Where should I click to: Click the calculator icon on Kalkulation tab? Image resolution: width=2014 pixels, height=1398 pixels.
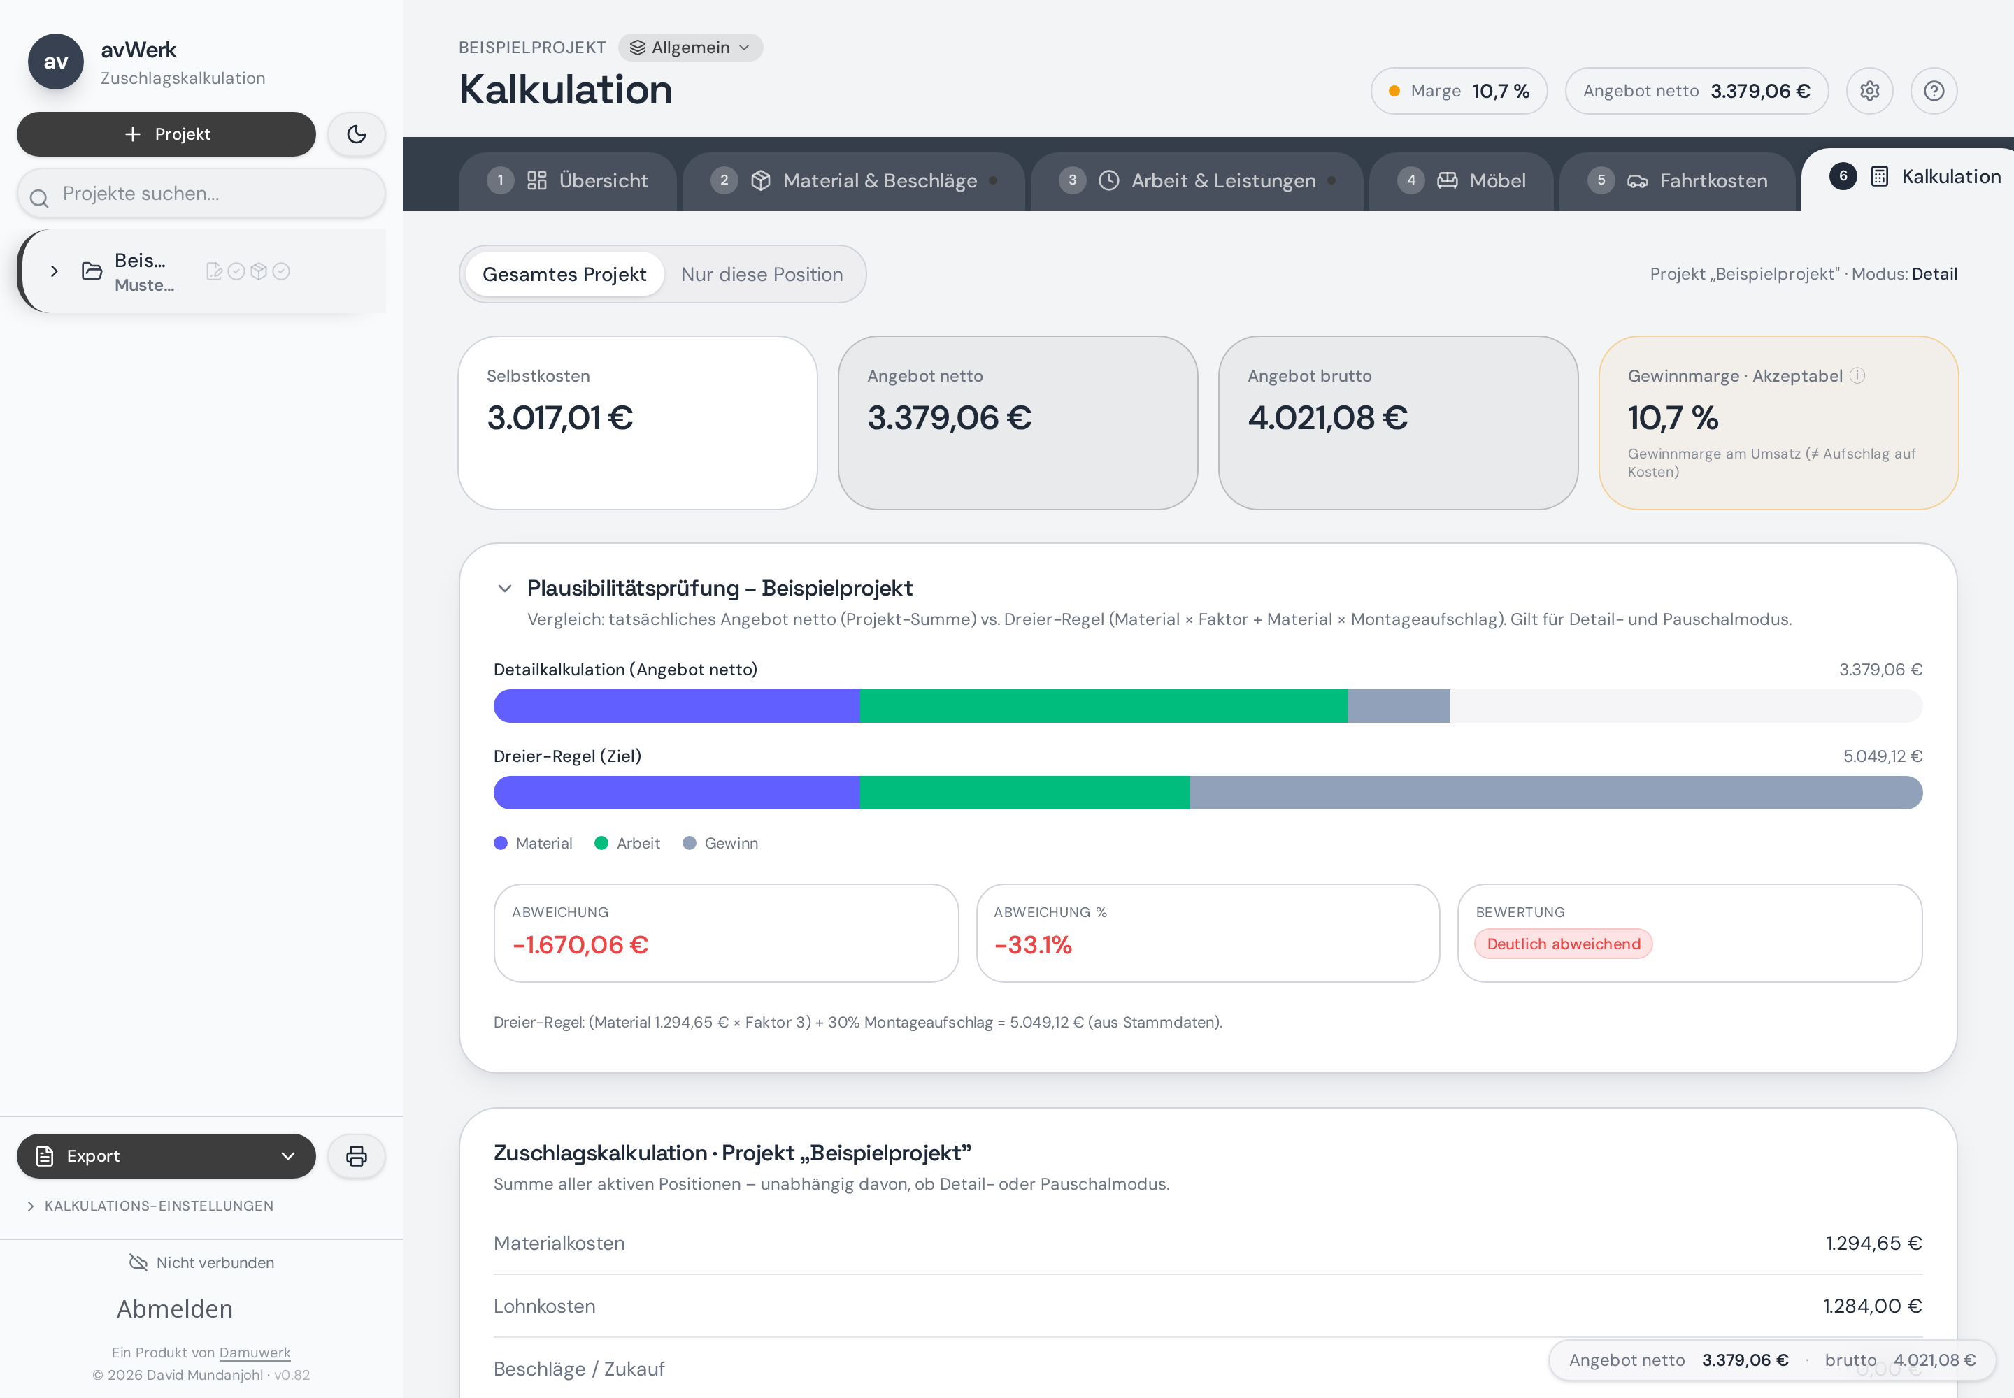tap(1880, 176)
